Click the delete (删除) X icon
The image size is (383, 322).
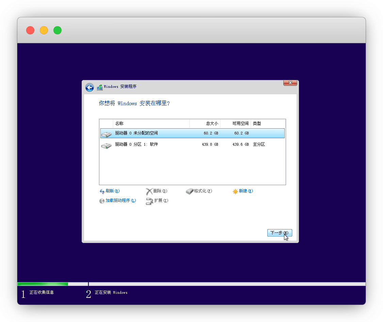click(x=149, y=191)
